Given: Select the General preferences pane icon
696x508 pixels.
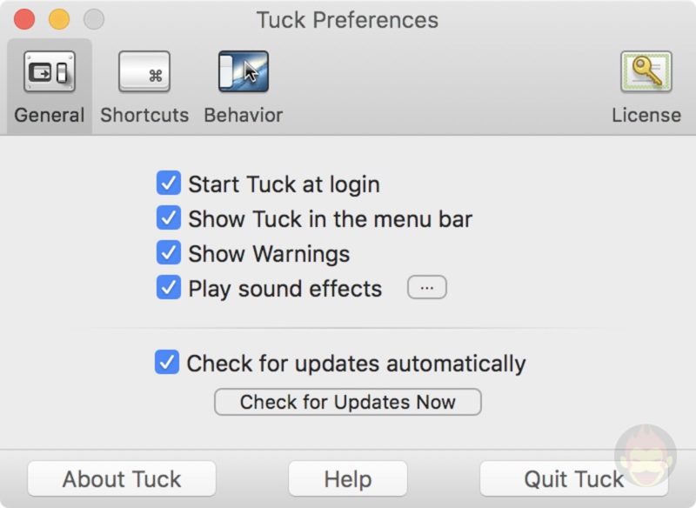Looking at the screenshot, I should click(48, 72).
